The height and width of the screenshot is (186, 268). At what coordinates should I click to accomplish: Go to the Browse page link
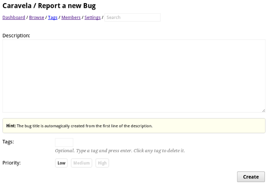pos(36,18)
